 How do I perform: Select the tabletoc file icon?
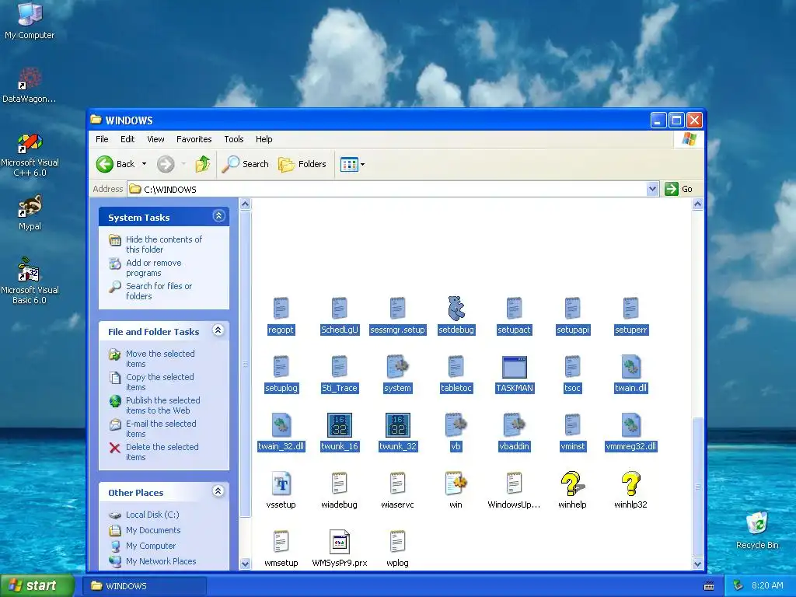(456, 367)
